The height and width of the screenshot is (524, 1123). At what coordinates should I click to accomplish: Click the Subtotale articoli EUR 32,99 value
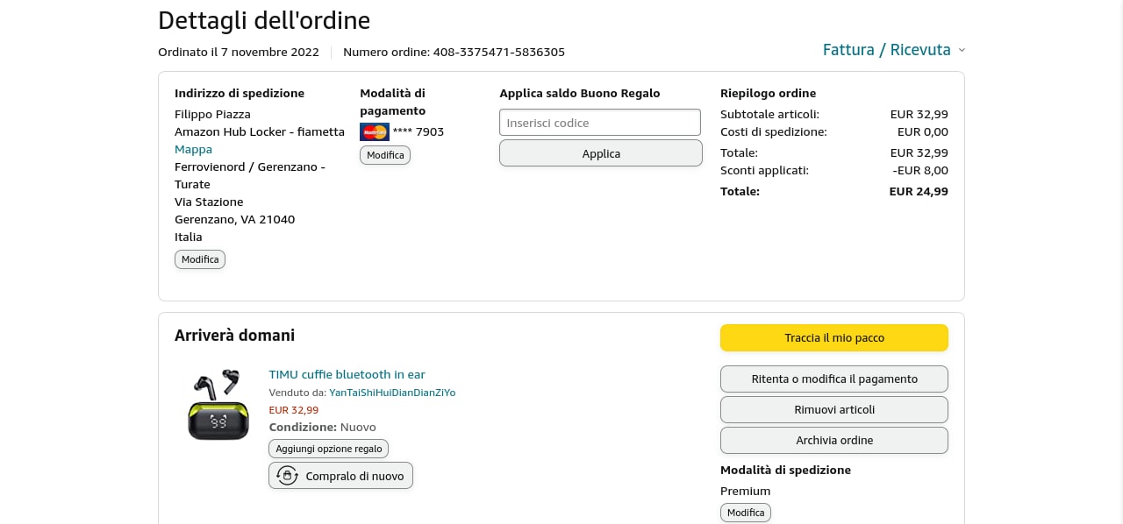919,114
